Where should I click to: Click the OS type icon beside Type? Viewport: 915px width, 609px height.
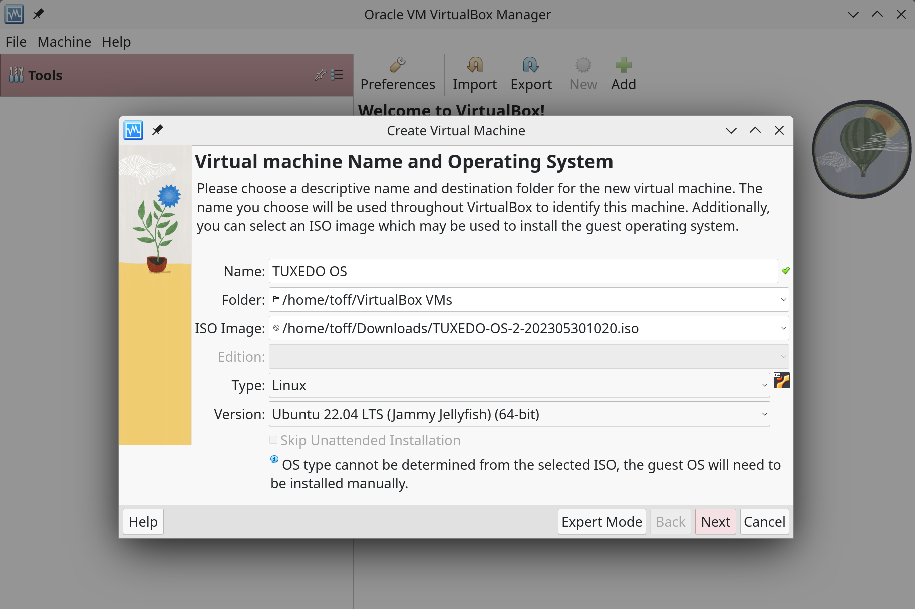(781, 381)
